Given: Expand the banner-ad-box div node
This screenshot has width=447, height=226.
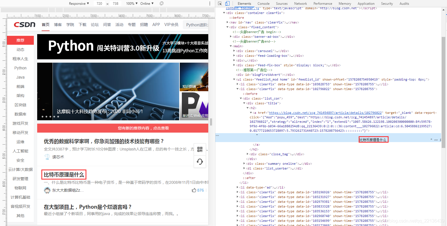Looking at the screenshot, I should [x=231, y=37].
